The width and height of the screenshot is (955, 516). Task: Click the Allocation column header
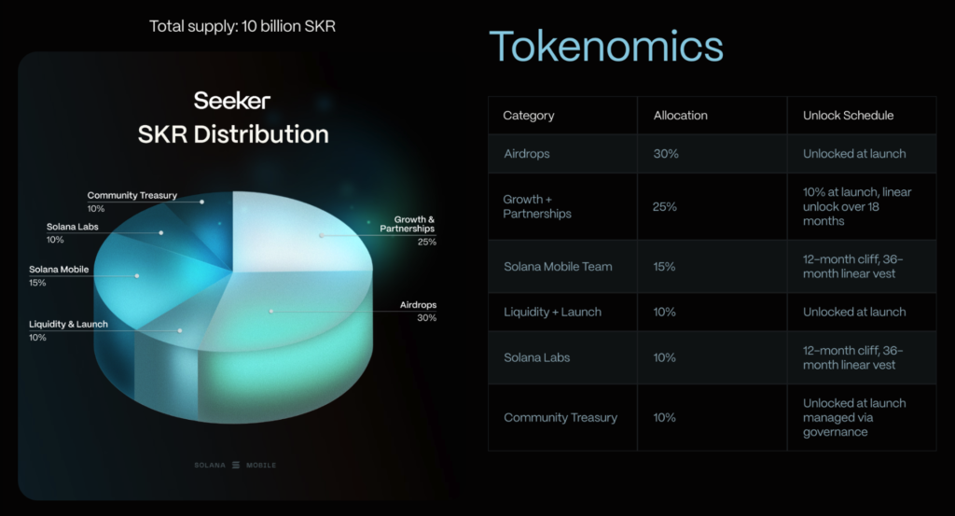(x=680, y=116)
